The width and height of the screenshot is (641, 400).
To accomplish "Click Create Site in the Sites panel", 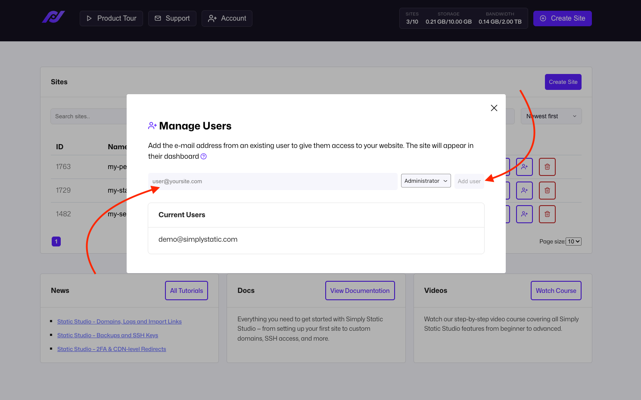I will click(563, 82).
